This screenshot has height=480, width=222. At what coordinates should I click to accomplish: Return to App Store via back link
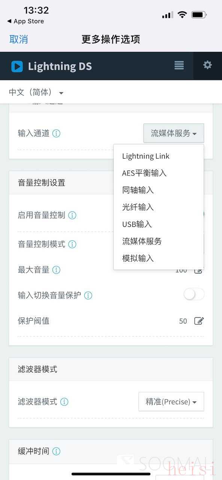coord(25,21)
